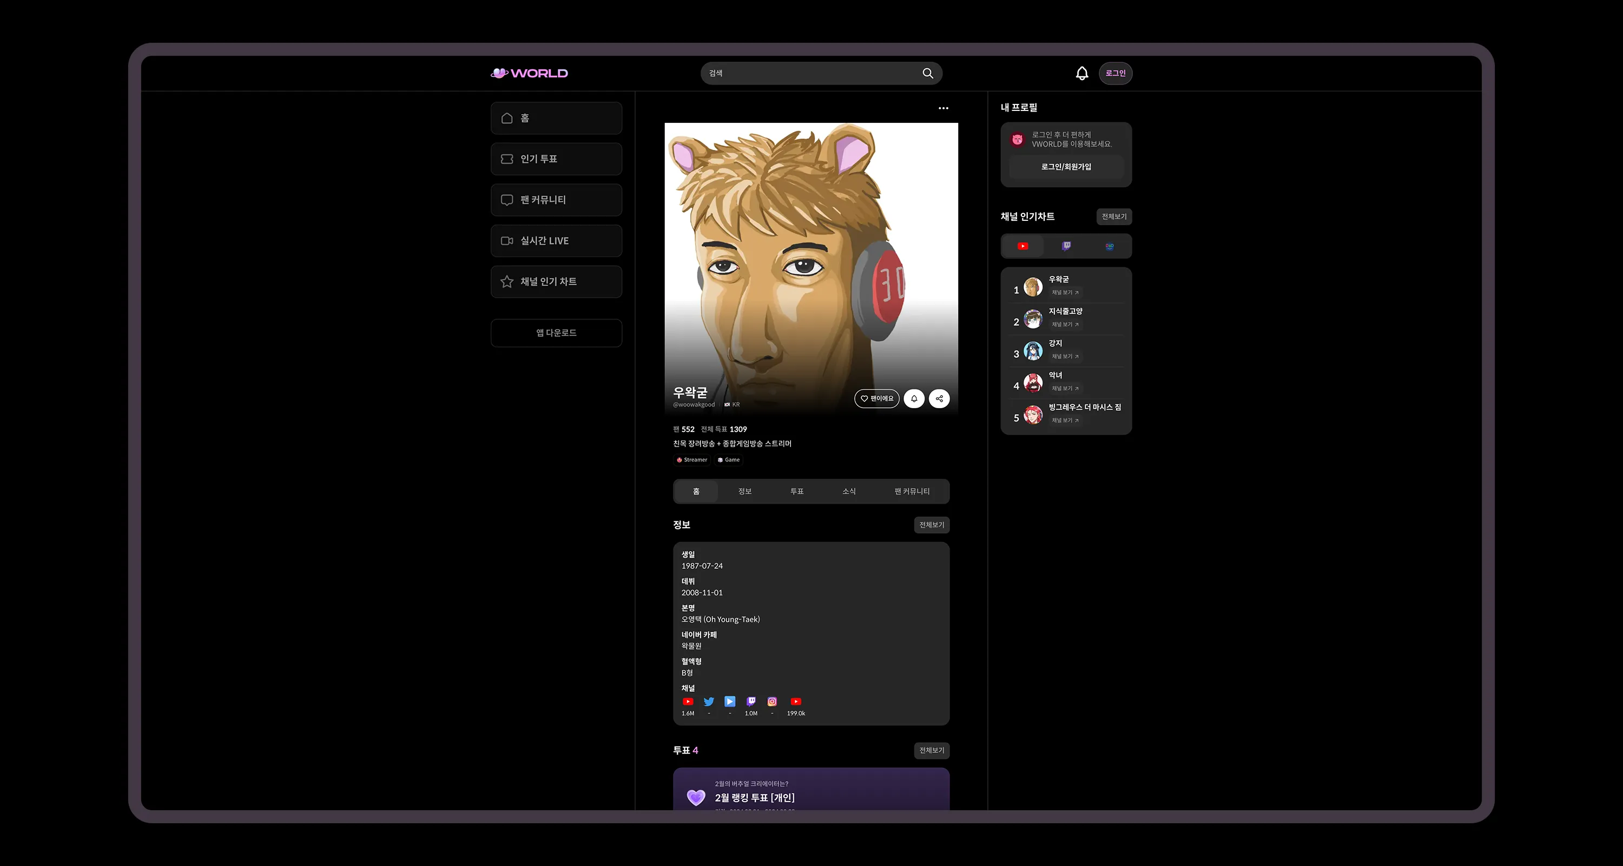1623x866 pixels.
Task: Click 채널 보기 link under 빙그레우스 더 마시스 짐
Action: 1065,421
